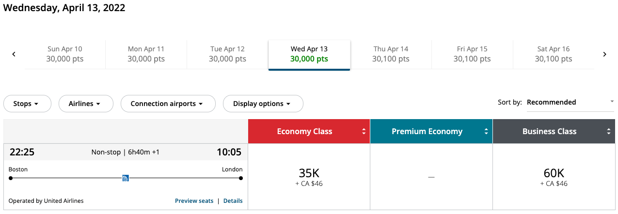Open the flight Details link
Image resolution: width=618 pixels, height=214 pixels.
click(x=233, y=201)
